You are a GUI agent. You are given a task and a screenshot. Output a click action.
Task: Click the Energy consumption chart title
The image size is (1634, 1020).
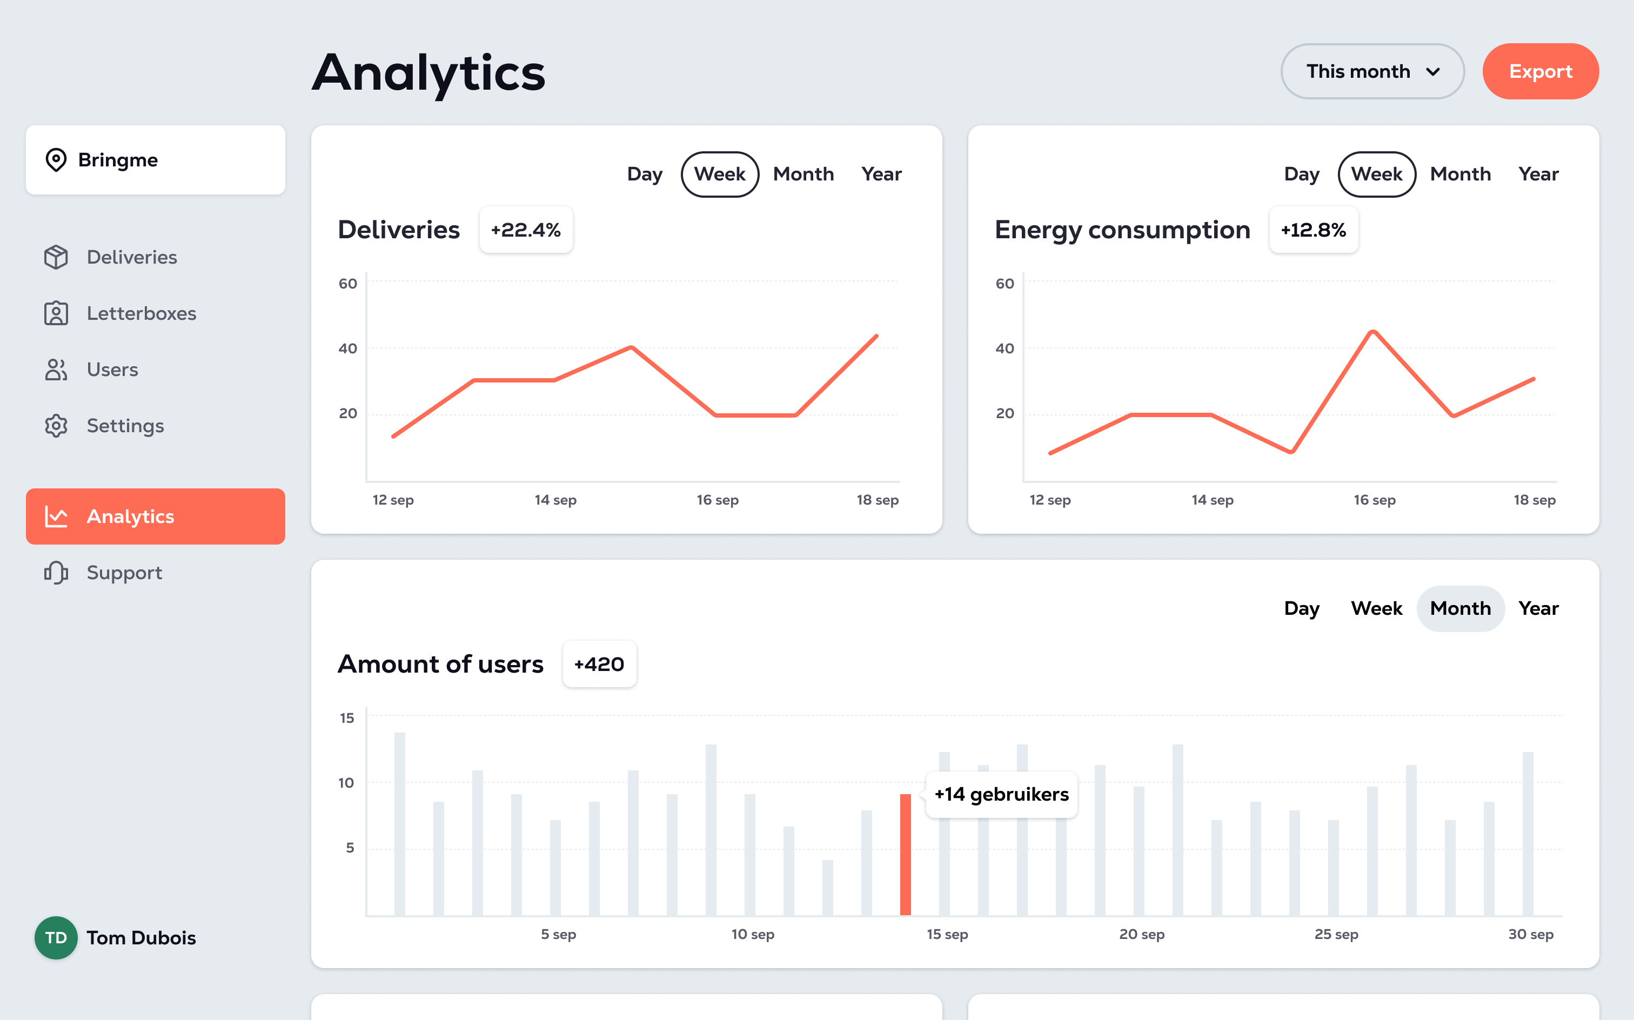[1122, 230]
